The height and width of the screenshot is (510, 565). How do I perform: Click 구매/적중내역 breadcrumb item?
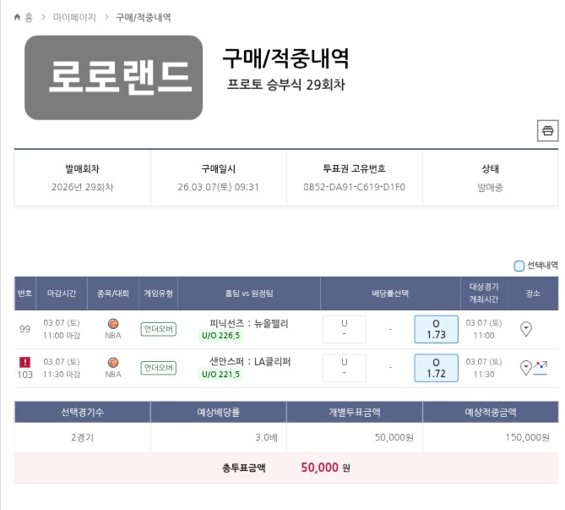click(x=143, y=17)
